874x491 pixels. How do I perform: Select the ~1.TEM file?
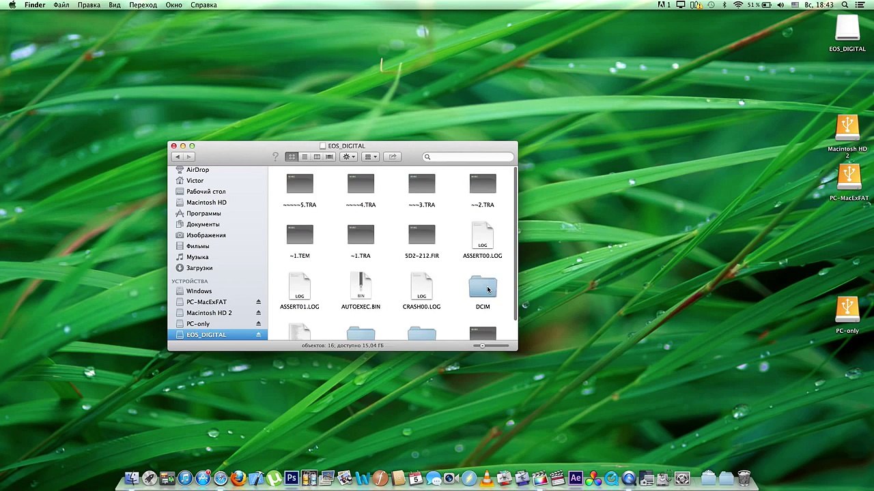300,235
